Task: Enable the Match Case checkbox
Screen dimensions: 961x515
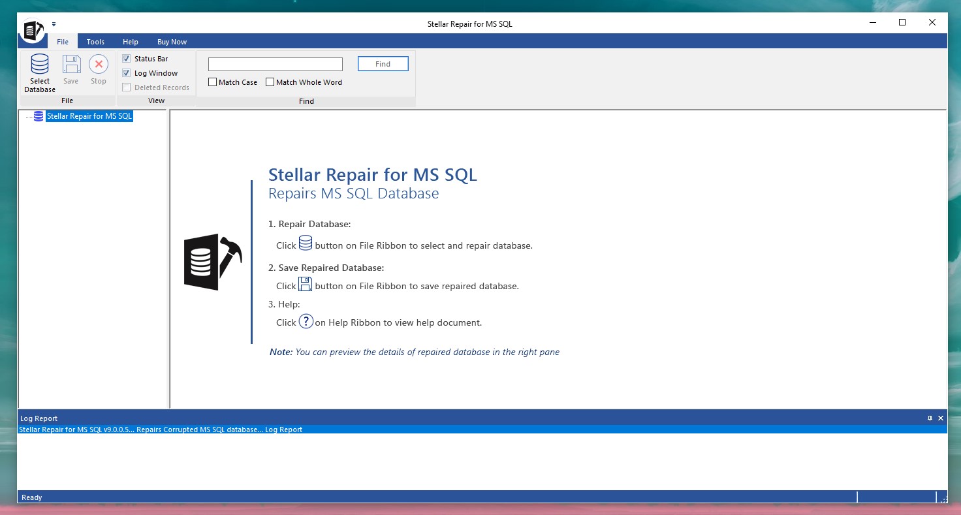Action: point(212,82)
